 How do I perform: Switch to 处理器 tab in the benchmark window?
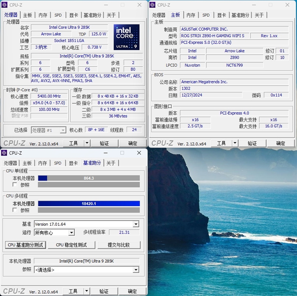pos(10,163)
